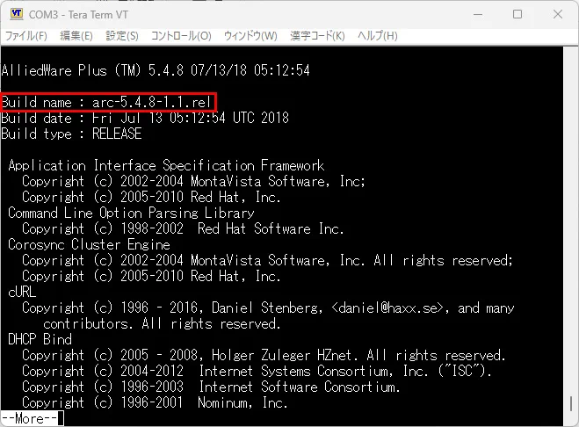579x427 pixels.
Task: Open the ヘルプ(H) menu
Action: pyautogui.click(x=378, y=36)
